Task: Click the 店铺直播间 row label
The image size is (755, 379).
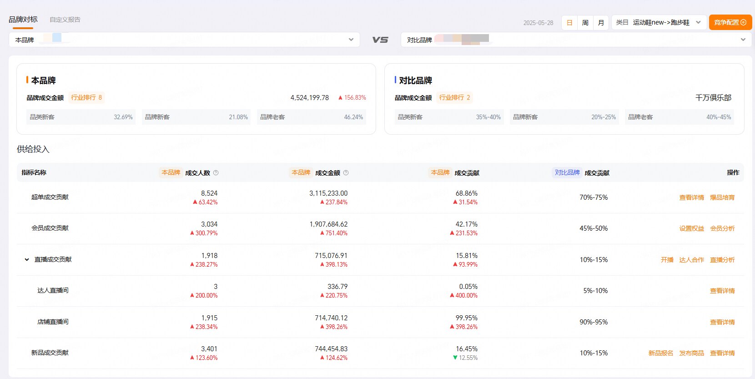Action: pos(53,322)
